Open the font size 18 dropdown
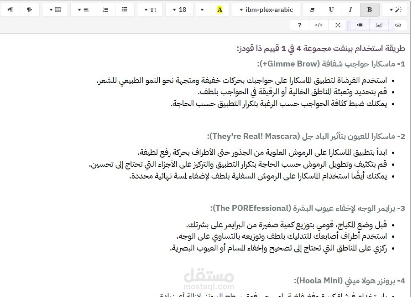Screen dimensions: 418x297 pyautogui.click(x=179, y=10)
